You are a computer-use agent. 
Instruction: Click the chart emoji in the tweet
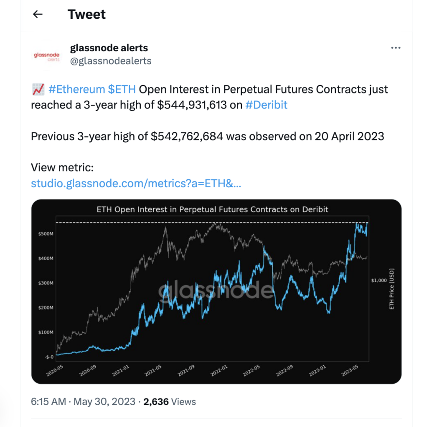(x=38, y=89)
